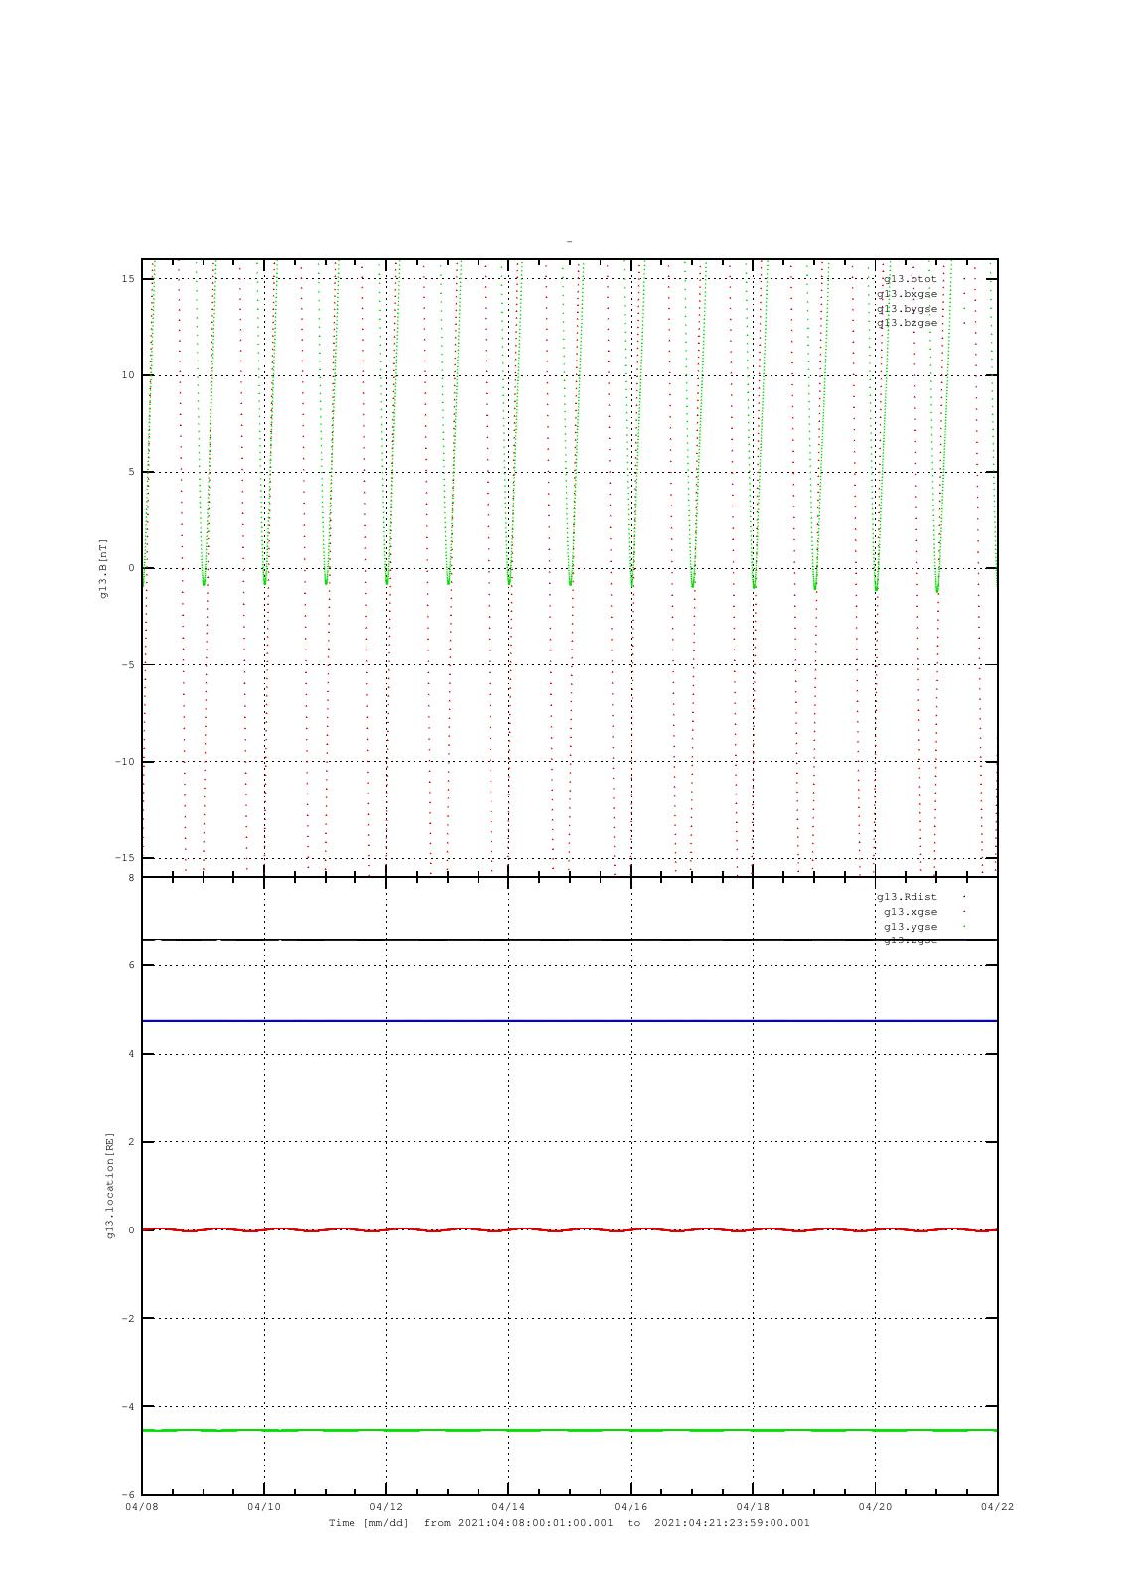Click the 04/22 date tick label
1123x1589 pixels.
pos(997,1507)
